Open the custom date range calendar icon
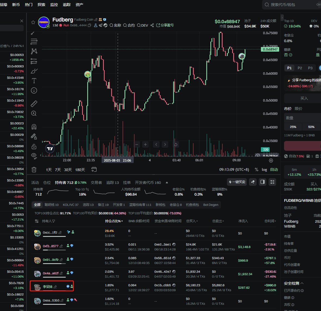The height and width of the screenshot is (311, 321). tap(94, 169)
